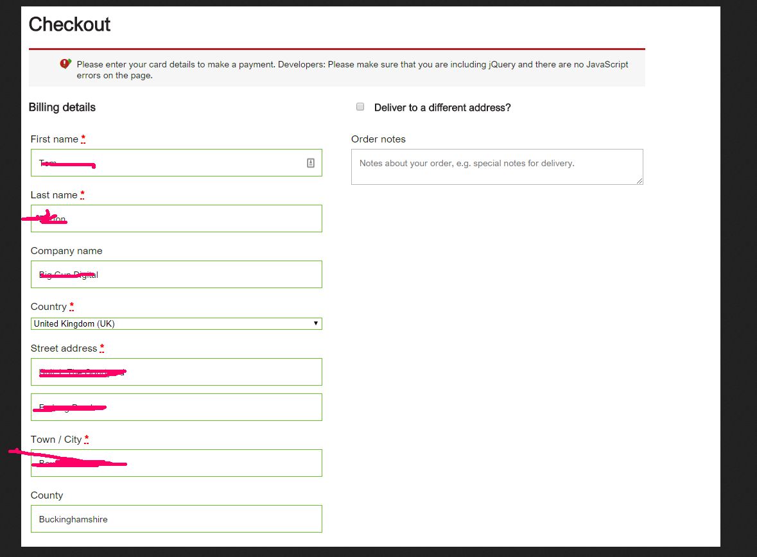Select the Last name text field
Image resolution: width=757 pixels, height=557 pixels.
tap(176, 219)
